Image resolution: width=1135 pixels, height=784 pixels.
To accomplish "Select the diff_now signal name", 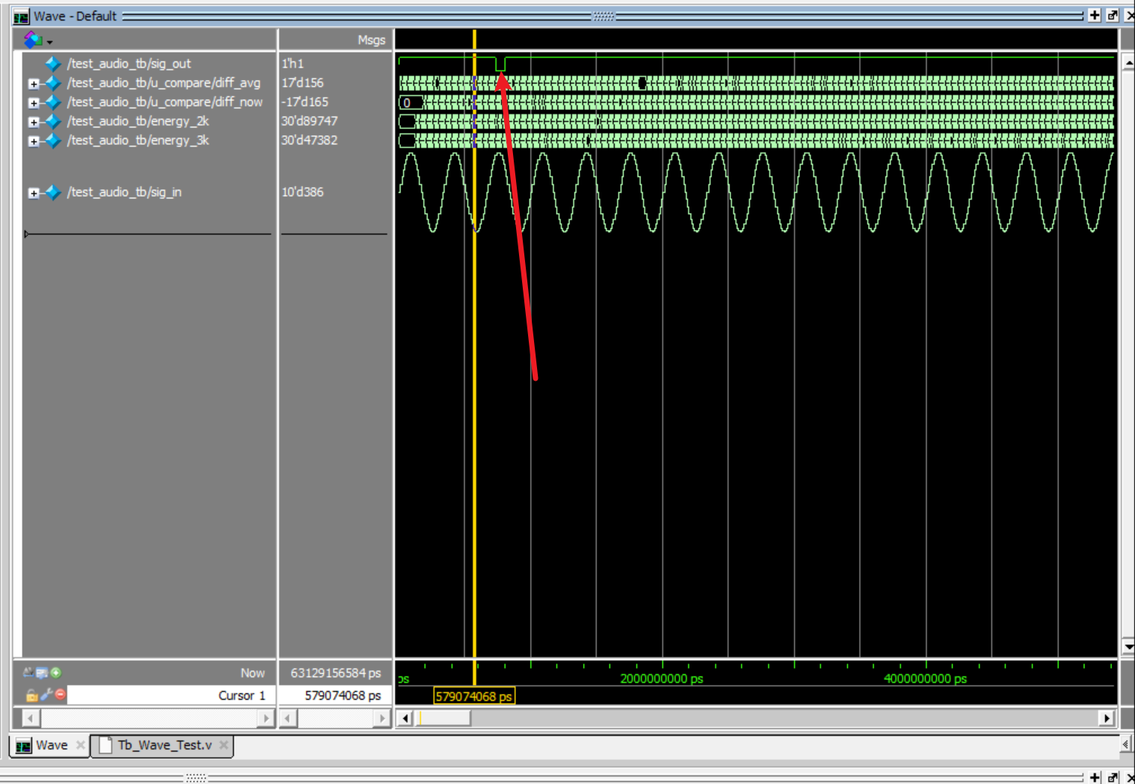I will pos(165,102).
